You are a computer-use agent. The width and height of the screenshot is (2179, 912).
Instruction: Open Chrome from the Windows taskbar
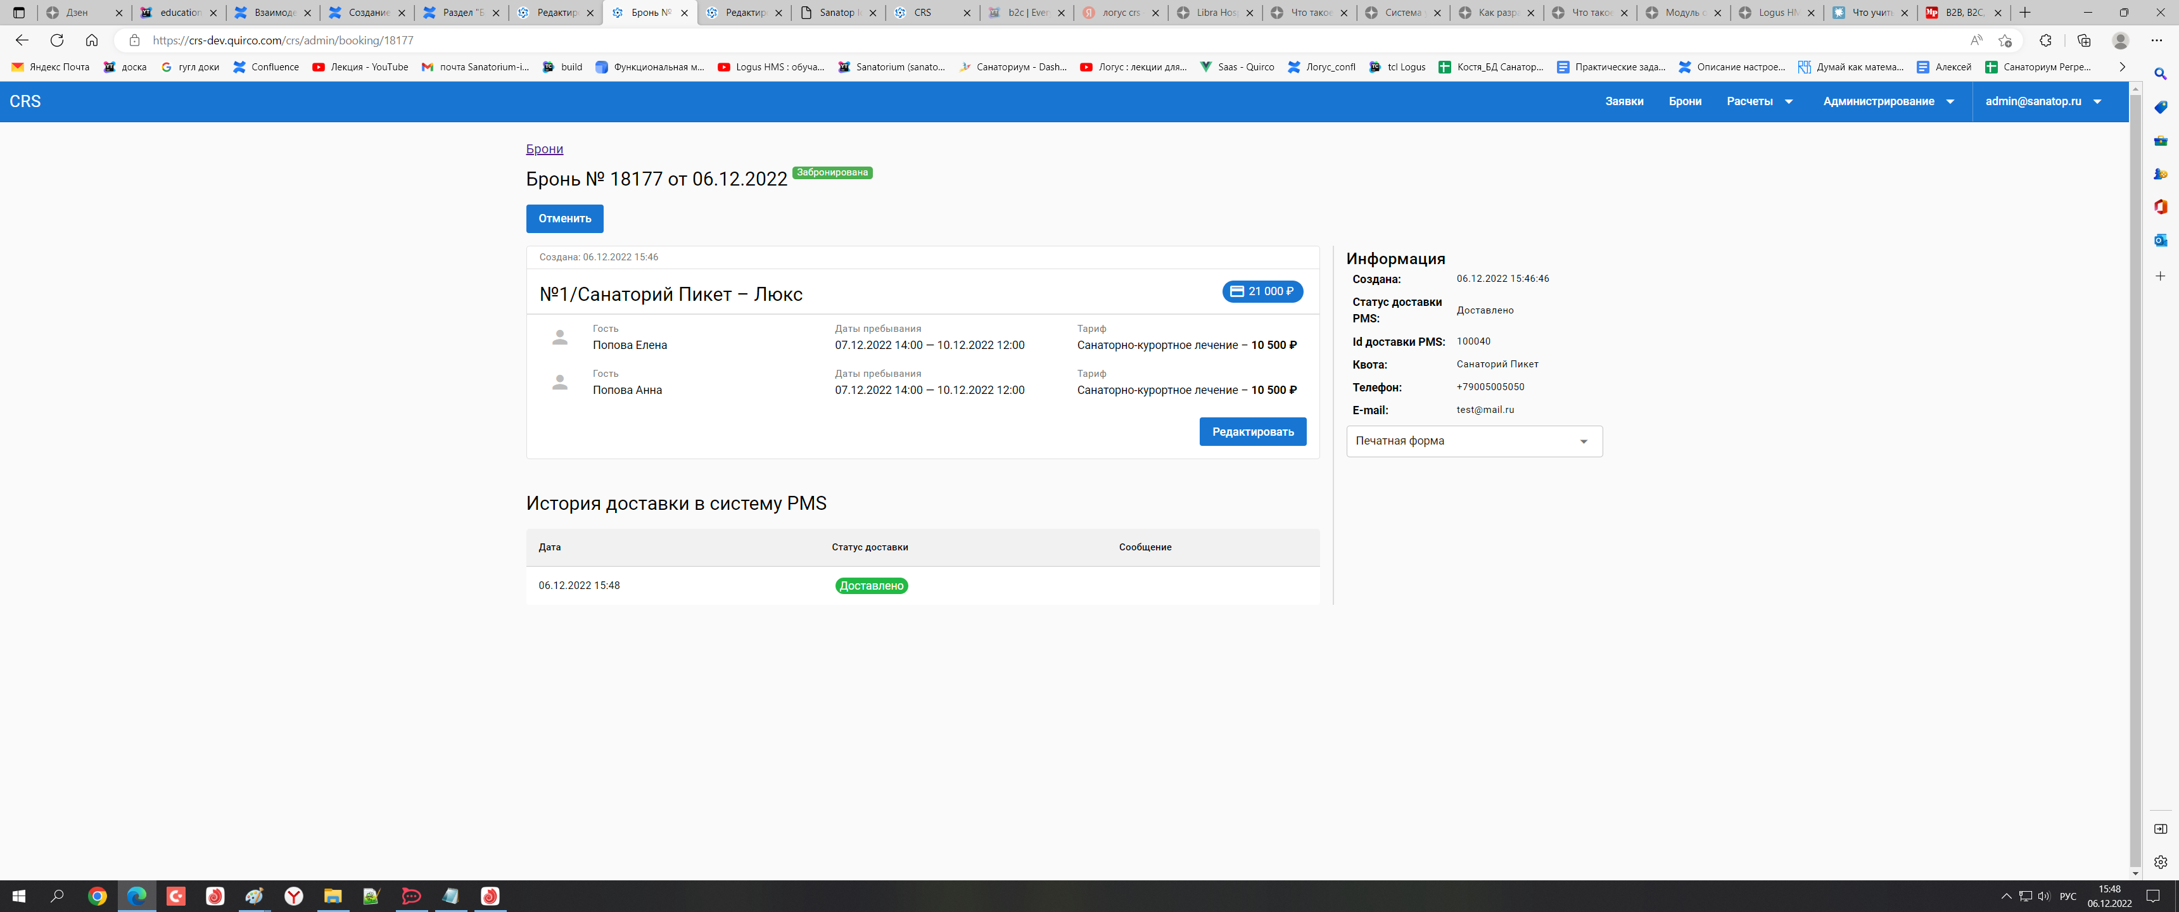tap(98, 896)
